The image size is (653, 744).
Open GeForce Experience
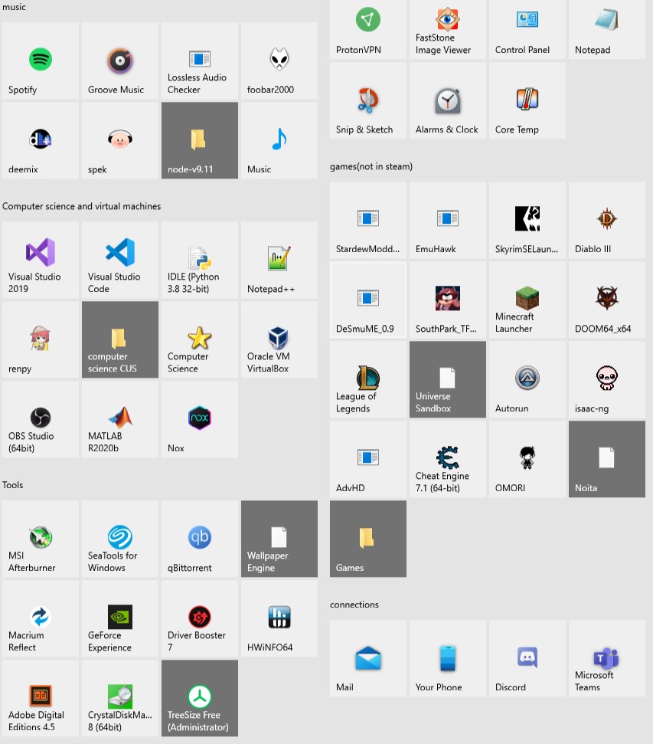(x=120, y=619)
